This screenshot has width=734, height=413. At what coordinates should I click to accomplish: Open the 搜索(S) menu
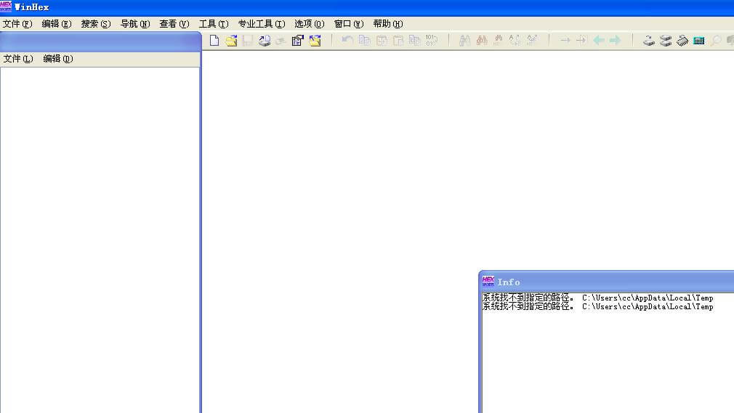[96, 24]
